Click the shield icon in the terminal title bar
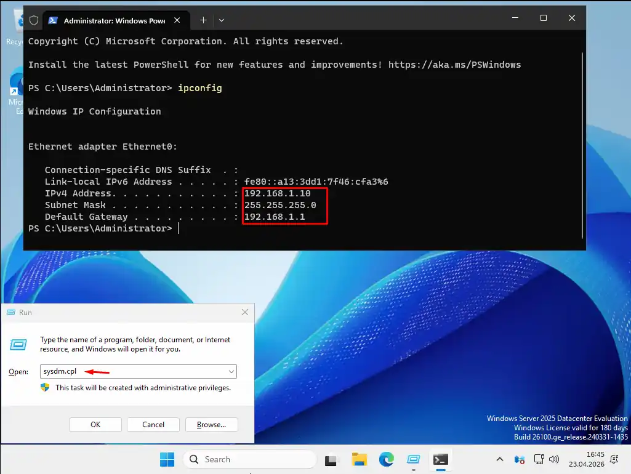This screenshot has width=631, height=474. [x=34, y=20]
